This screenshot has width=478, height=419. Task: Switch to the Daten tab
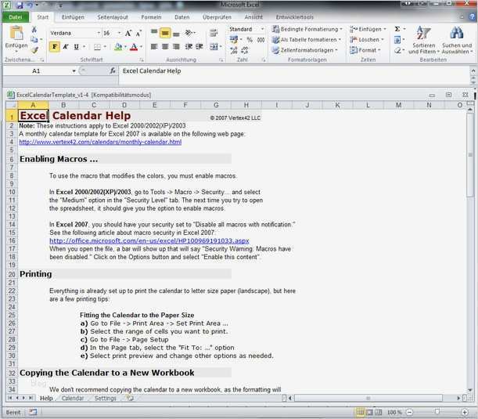182,17
